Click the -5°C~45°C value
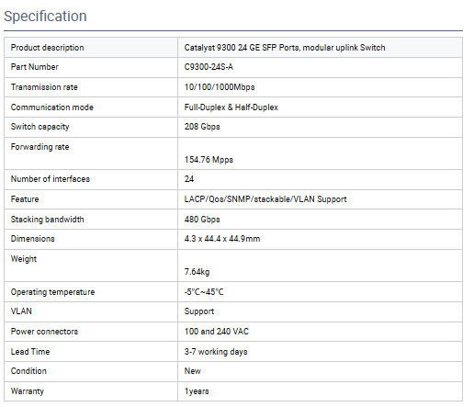474x407 pixels. pyautogui.click(x=204, y=292)
